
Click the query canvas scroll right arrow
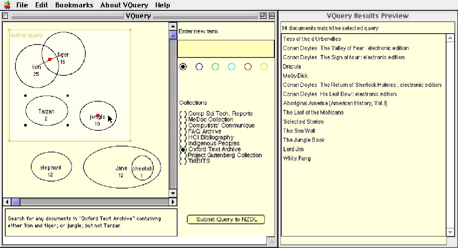173,202
